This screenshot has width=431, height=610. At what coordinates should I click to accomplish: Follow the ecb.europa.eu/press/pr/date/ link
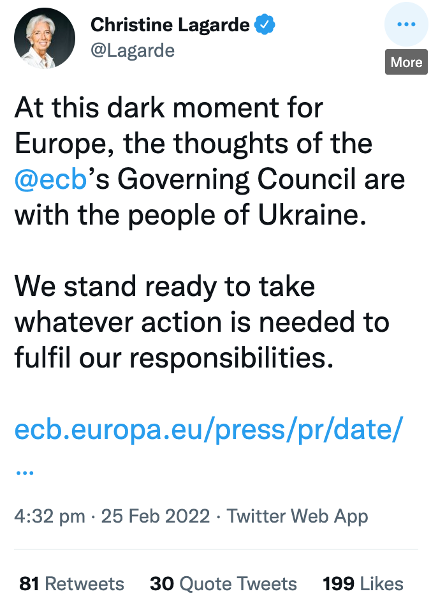[209, 429]
